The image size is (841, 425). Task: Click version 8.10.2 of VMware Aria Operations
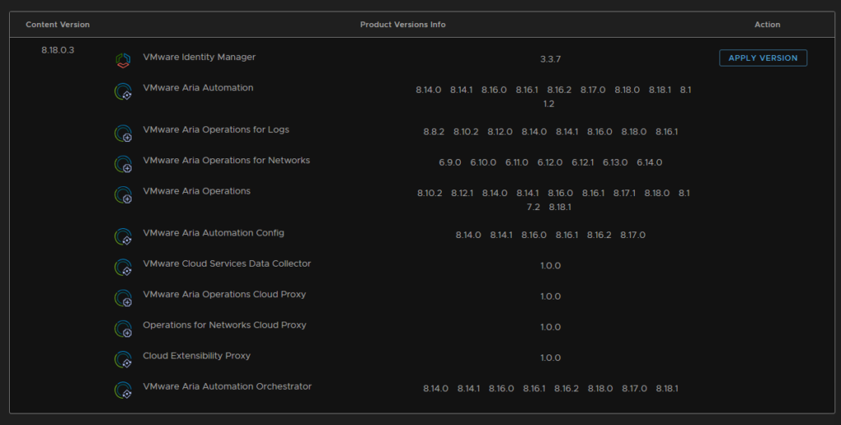point(430,193)
